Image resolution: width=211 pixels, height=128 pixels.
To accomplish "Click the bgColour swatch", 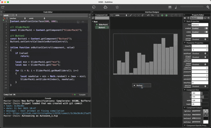I will point(205,111).
